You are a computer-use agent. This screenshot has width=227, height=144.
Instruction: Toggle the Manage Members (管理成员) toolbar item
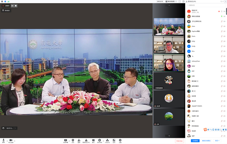pos(86,141)
